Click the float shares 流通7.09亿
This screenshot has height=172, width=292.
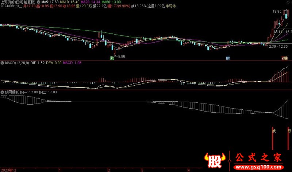[x=156, y=6]
